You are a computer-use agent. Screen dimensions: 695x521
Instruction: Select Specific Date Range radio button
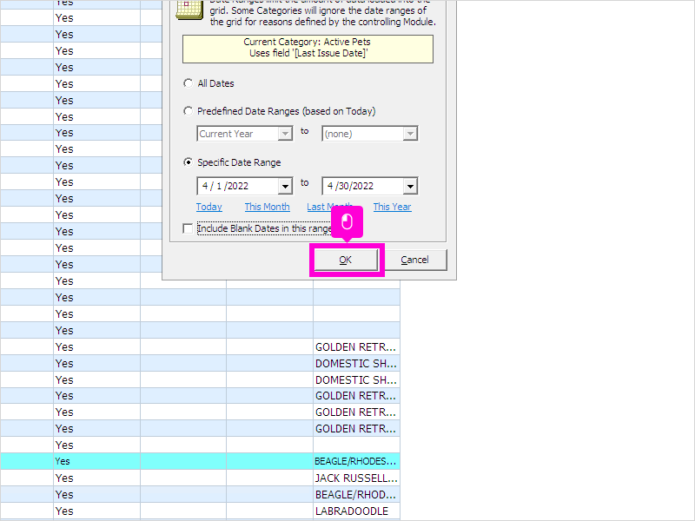pyautogui.click(x=188, y=162)
